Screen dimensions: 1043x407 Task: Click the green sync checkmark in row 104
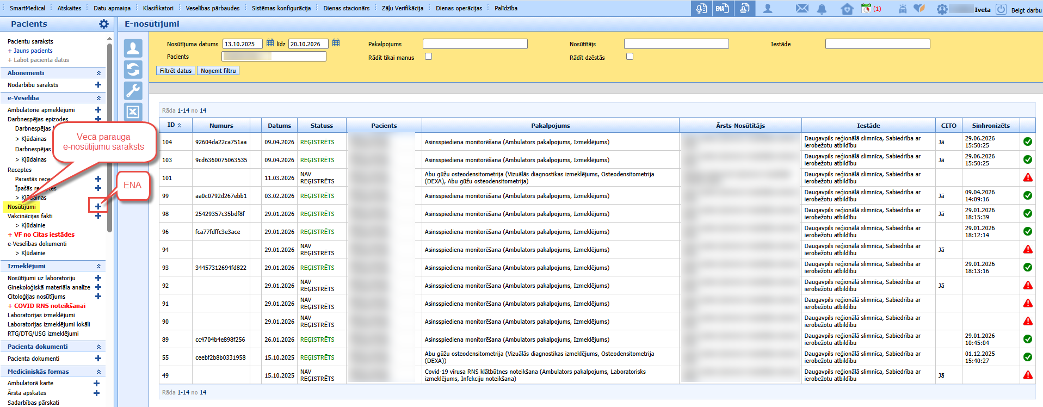(1028, 141)
